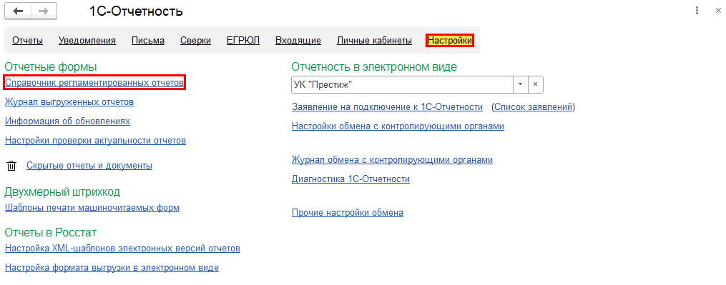This screenshot has height=285, width=726.
Task: Go to the Личные кабинеты tab
Action: tap(374, 41)
